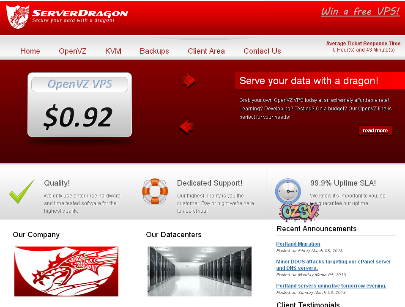The height and width of the screenshot is (307, 405).
Task: Go to the KVM page
Action: point(113,51)
